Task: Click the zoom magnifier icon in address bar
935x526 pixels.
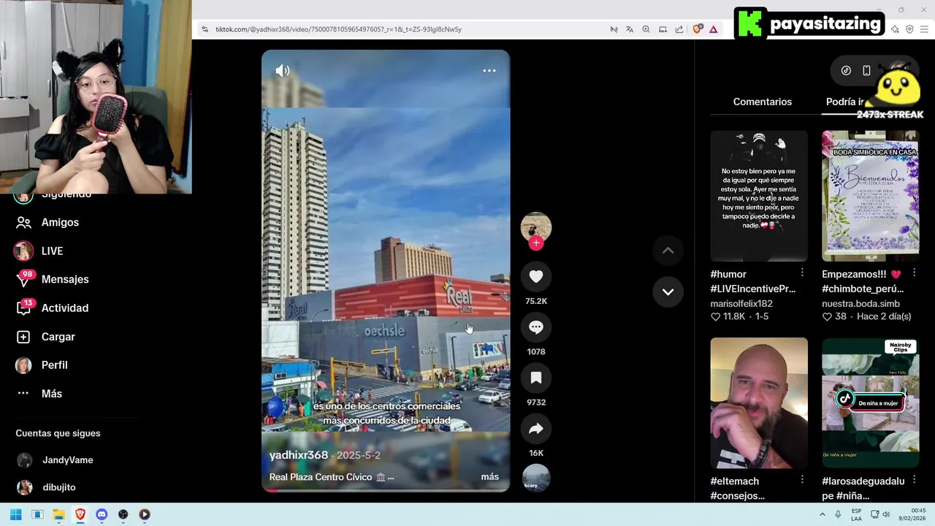Action: coord(646,29)
